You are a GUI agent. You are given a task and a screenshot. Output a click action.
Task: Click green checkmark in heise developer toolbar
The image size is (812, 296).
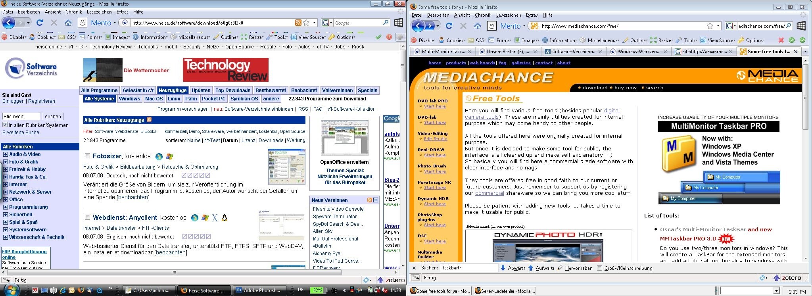(x=378, y=37)
